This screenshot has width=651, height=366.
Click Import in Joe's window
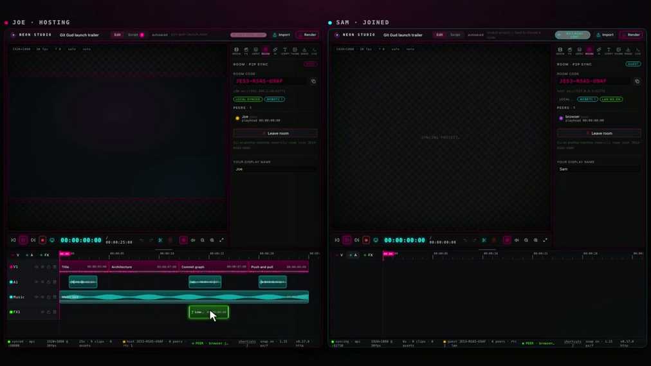coord(281,35)
